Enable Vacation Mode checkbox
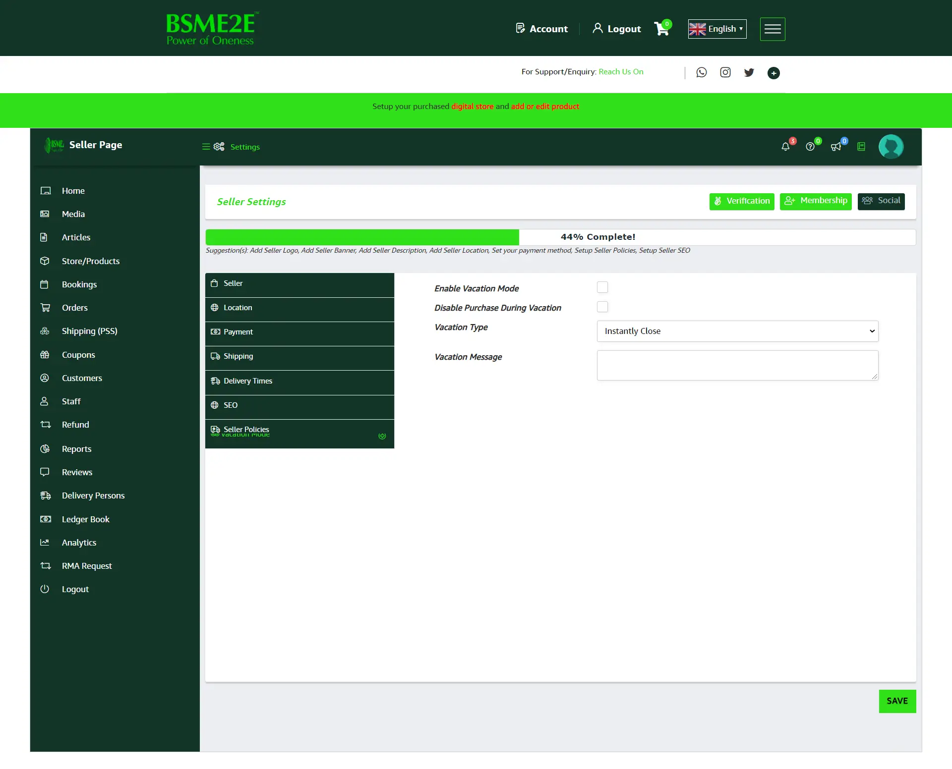Image resolution: width=952 pixels, height=769 pixels. pos(602,287)
